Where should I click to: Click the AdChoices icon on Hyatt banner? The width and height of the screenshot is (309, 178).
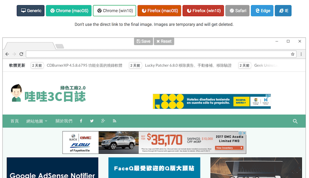pos(268,96)
